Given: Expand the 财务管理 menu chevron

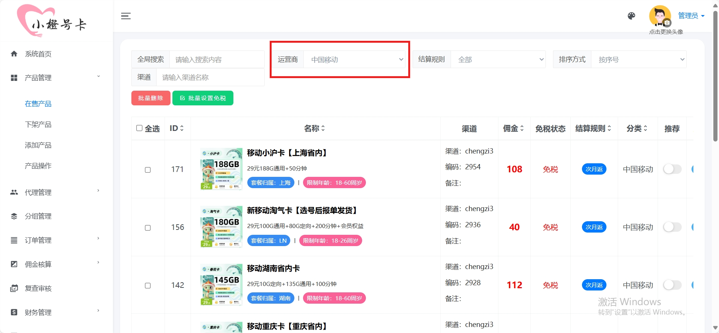Looking at the screenshot, I should coord(99,311).
